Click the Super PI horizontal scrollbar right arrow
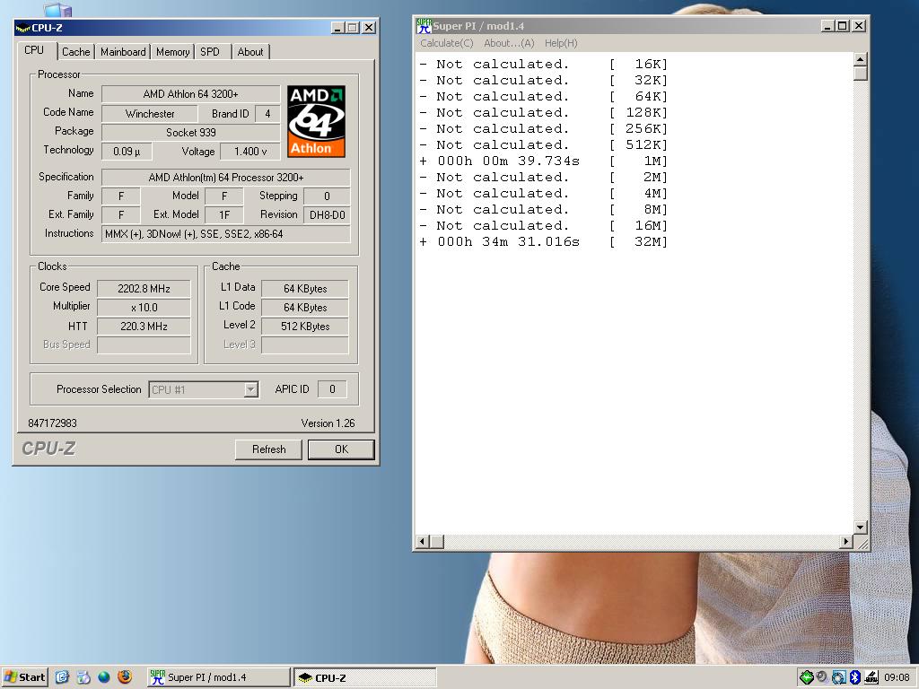This screenshot has height=689, width=919. [x=845, y=542]
